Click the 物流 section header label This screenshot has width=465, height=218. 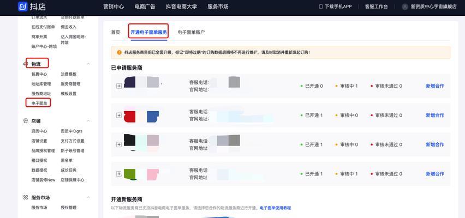(x=36, y=64)
